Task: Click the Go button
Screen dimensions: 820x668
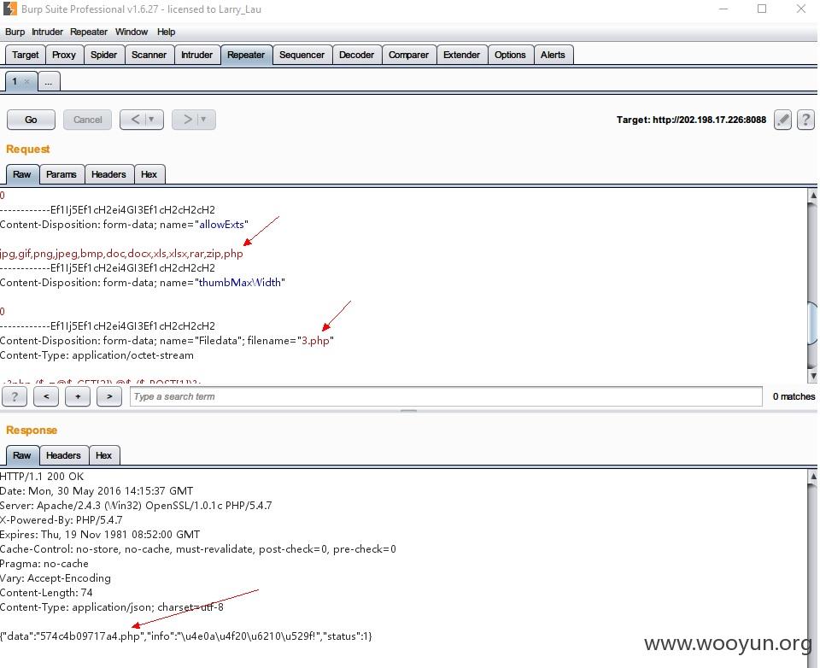Action: (31, 120)
